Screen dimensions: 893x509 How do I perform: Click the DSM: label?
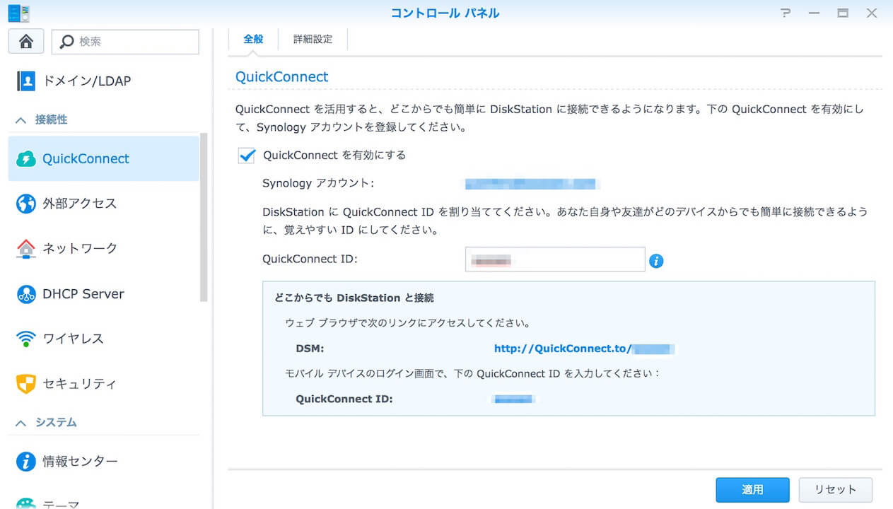click(310, 349)
